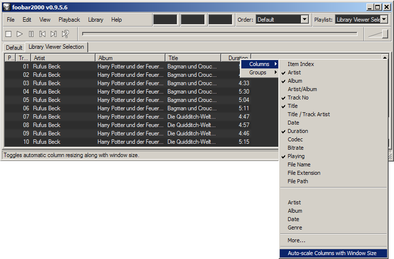Click the P.. playing column header
The image size is (394, 259).
point(10,58)
